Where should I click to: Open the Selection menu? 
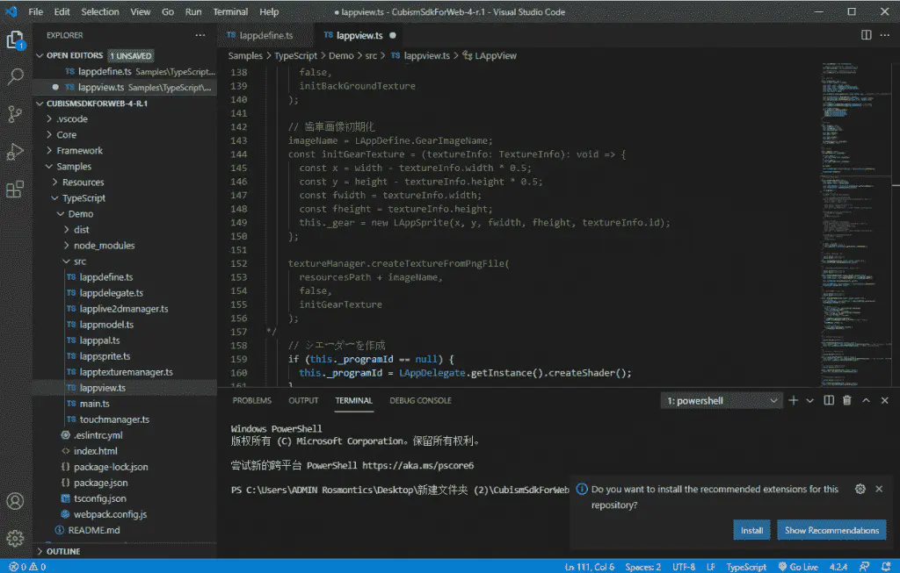click(100, 11)
